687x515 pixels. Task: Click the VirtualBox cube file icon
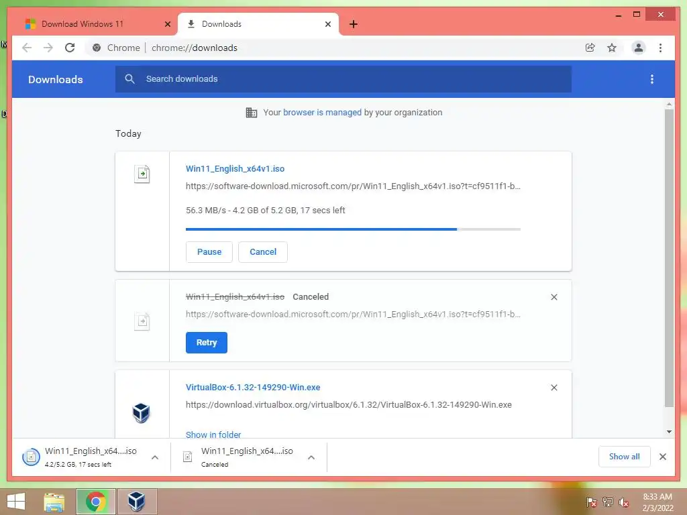click(141, 412)
